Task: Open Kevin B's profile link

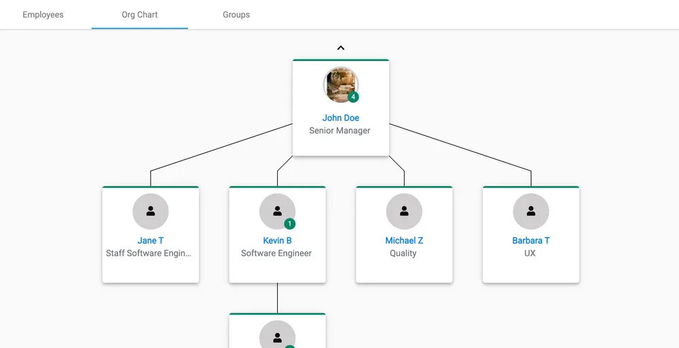Action: click(x=278, y=241)
